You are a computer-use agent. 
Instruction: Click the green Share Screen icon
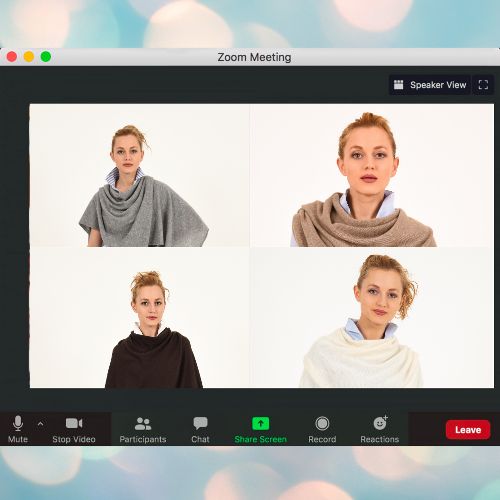tap(261, 424)
